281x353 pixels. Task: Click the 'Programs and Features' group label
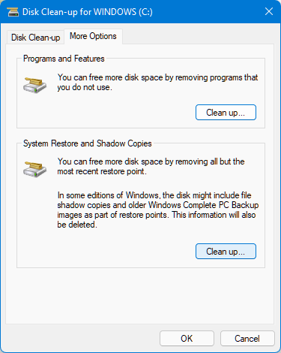coord(64,59)
